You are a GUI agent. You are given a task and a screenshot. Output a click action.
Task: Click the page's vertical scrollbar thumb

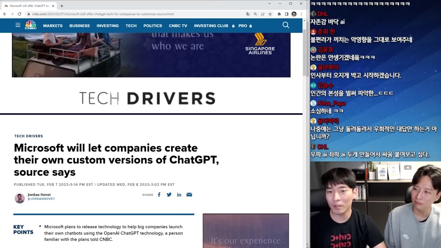pos(304,52)
